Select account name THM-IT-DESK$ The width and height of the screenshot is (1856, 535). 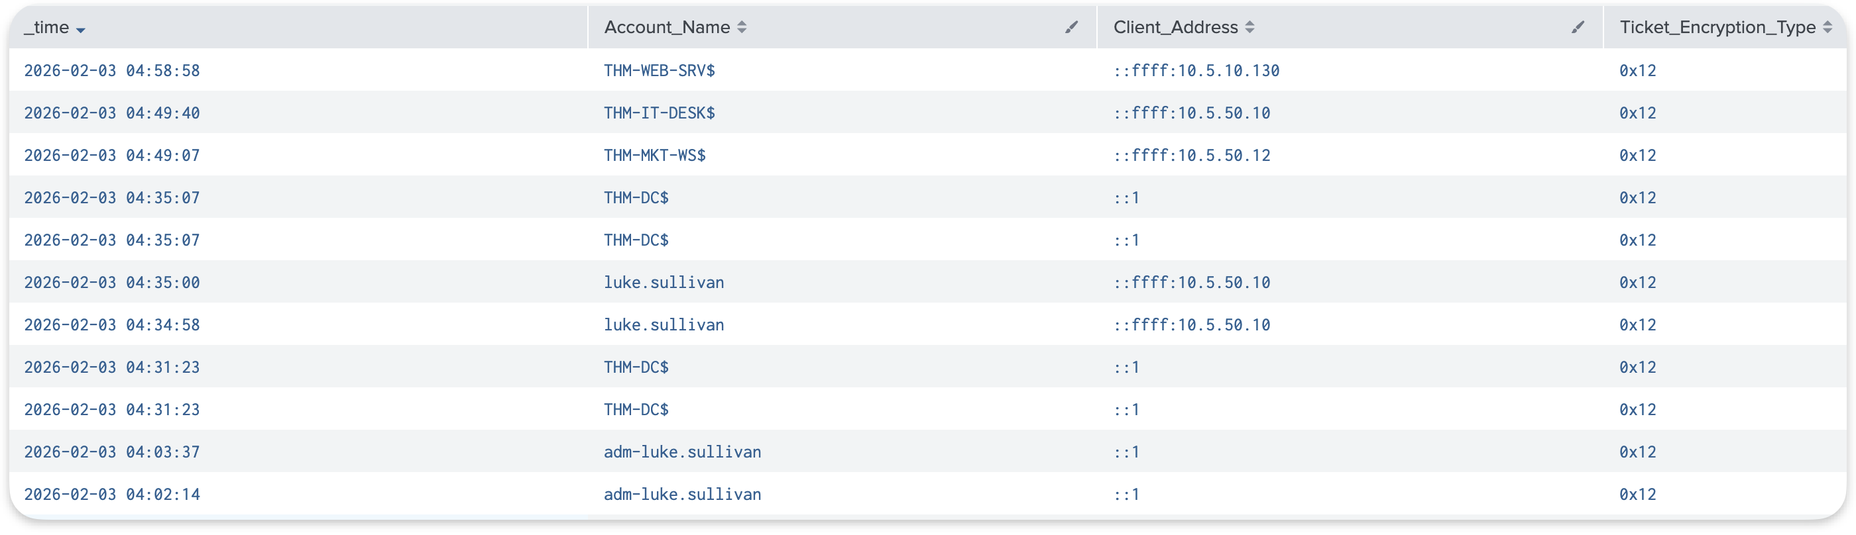[660, 113]
